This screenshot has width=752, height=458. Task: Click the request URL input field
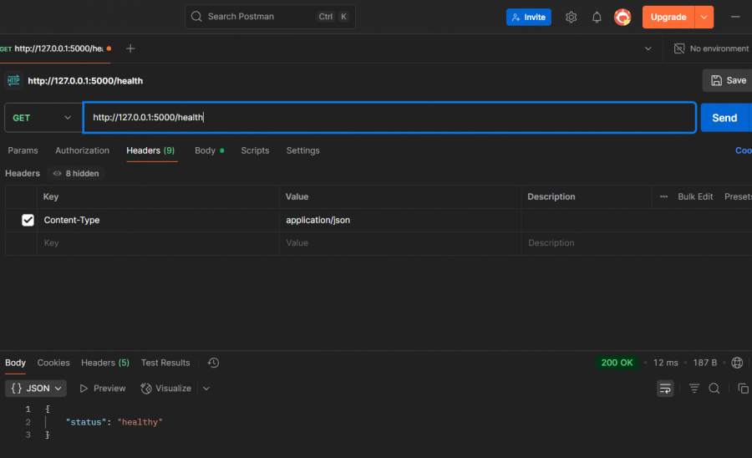tap(389, 118)
